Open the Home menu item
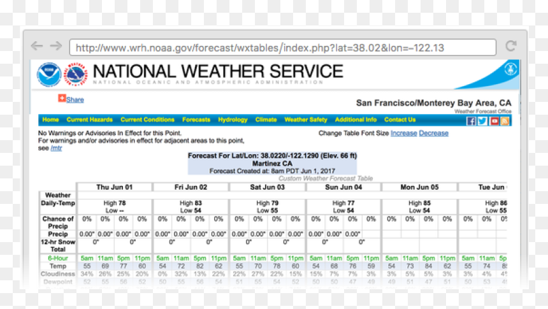The height and width of the screenshot is (309, 548). [x=51, y=120]
